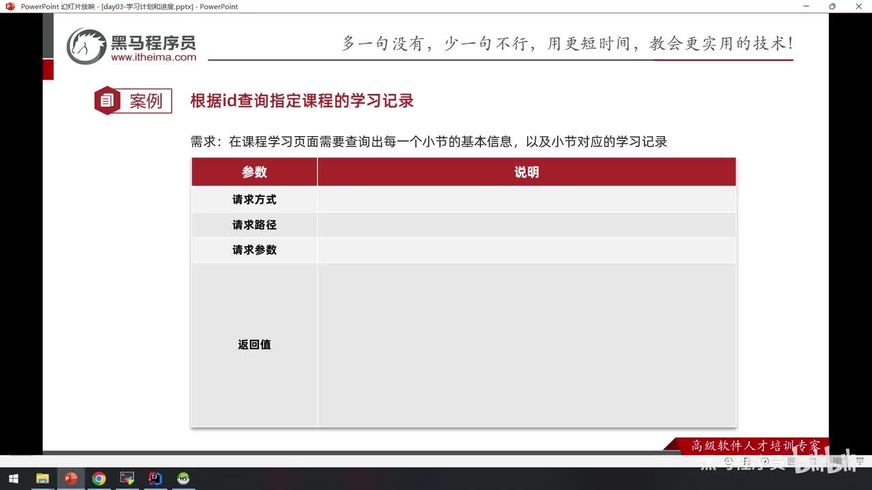This screenshot has width=872, height=490.
Task: Select the 返回值 row label
Action: [254, 344]
